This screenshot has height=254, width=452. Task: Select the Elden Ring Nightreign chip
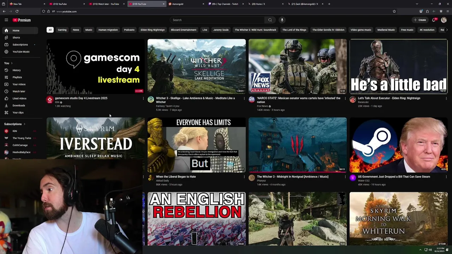tap(153, 30)
